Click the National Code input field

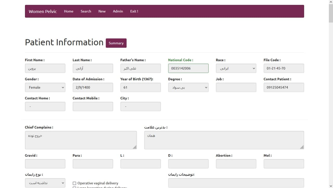coord(188,68)
